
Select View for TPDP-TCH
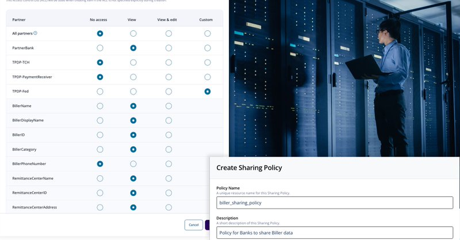coord(133,62)
